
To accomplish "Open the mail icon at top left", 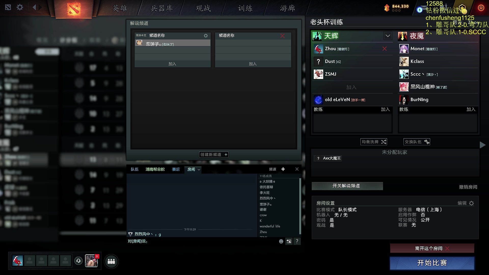I will point(8,7).
